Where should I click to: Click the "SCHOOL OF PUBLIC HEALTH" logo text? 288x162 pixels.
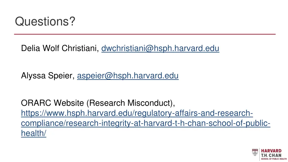tap(274, 159)
